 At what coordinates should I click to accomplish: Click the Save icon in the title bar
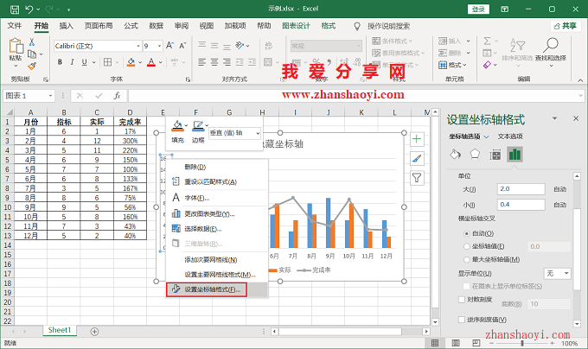[x=15, y=10]
